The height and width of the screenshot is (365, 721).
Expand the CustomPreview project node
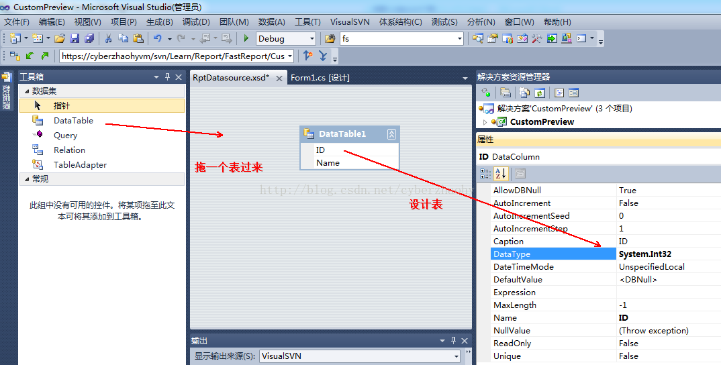click(x=485, y=122)
